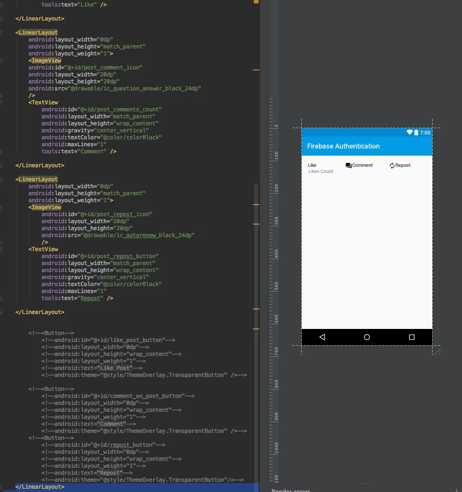Image resolution: width=462 pixels, height=492 pixels.
Task: Click the android:id="@+id/post_repost_button" line
Action: tap(100, 256)
